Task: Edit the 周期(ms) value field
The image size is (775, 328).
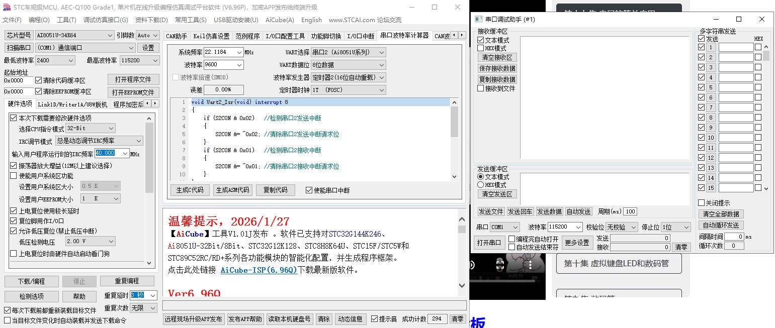Action: pyautogui.click(x=630, y=211)
